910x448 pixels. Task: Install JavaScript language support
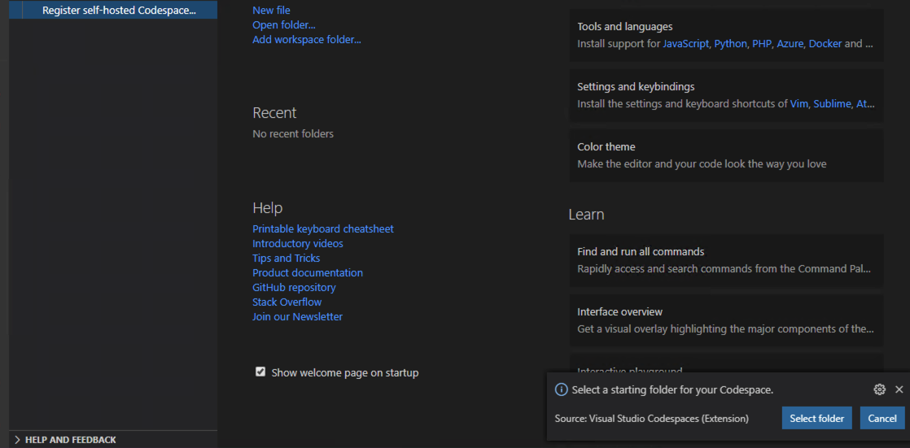click(x=686, y=44)
